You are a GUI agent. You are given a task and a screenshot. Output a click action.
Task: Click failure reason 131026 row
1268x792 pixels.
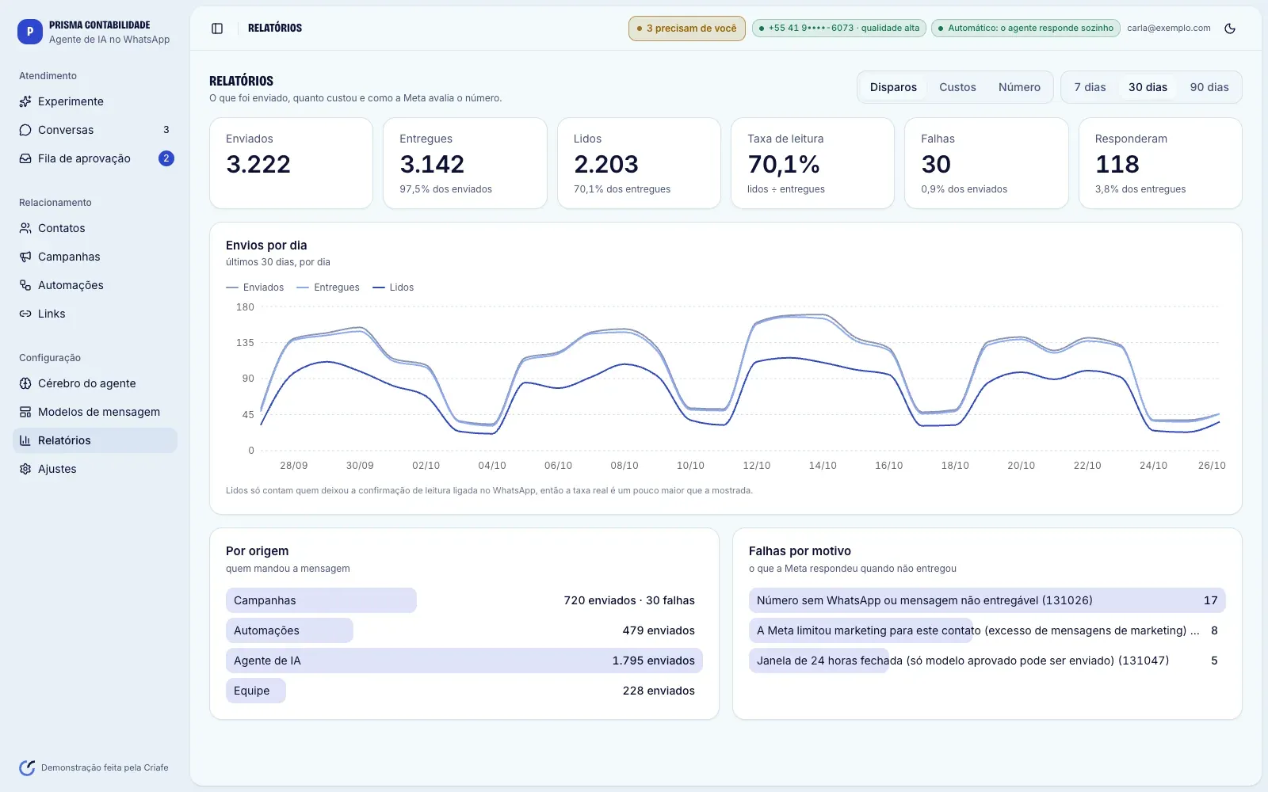[987, 600]
